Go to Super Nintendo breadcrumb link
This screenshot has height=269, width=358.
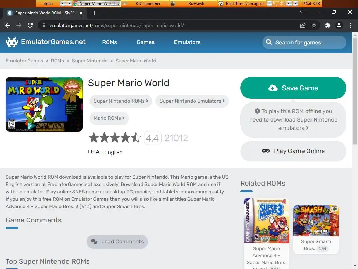click(89, 61)
